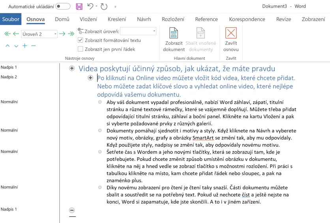330x223 pixels.
Task: Click the Nástroje osnovy group label
Action: click(80, 59)
